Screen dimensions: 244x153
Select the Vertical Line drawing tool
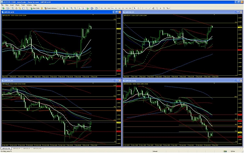click(x=143, y=8)
